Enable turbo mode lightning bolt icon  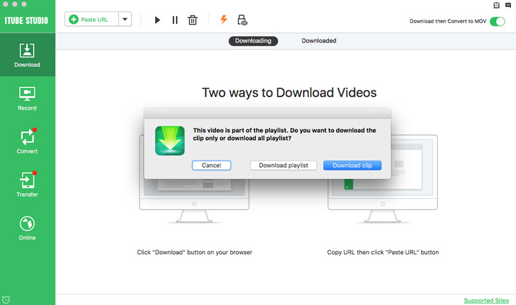(x=224, y=19)
